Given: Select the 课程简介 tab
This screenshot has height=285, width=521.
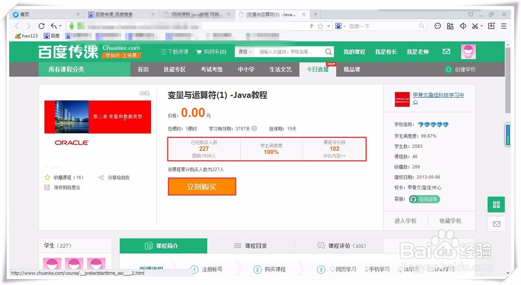Looking at the screenshot, I should 163,246.
